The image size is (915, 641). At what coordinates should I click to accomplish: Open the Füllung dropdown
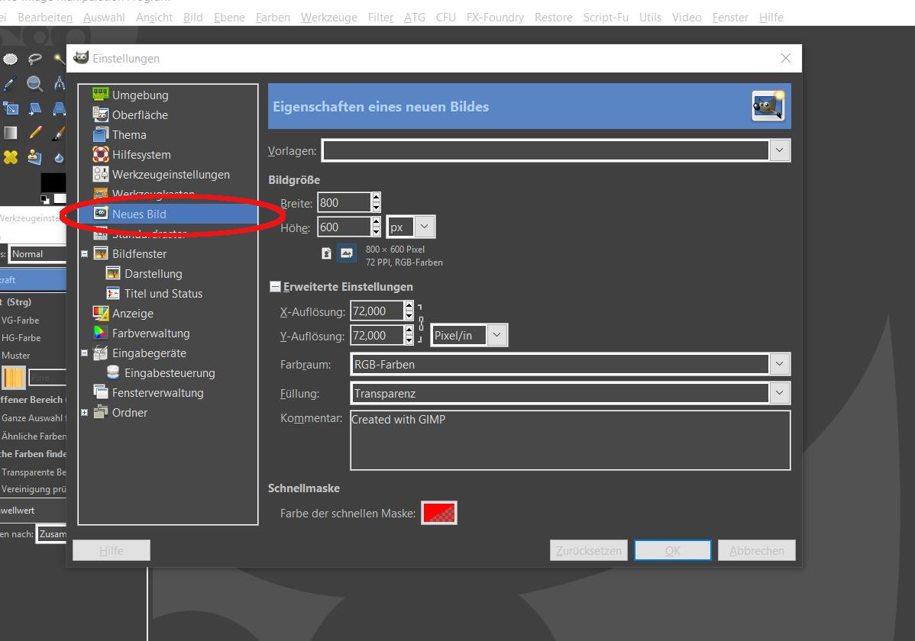point(778,393)
